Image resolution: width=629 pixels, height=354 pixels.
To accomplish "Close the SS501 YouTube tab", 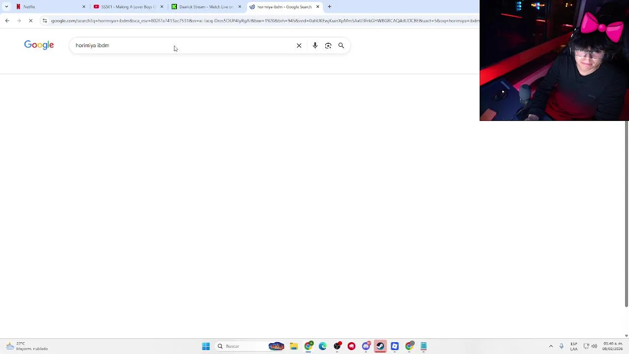I will click(162, 7).
